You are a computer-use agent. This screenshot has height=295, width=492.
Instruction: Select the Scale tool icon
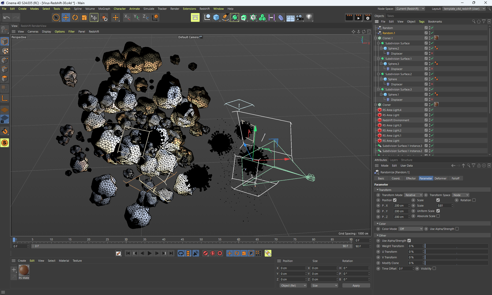pos(84,17)
